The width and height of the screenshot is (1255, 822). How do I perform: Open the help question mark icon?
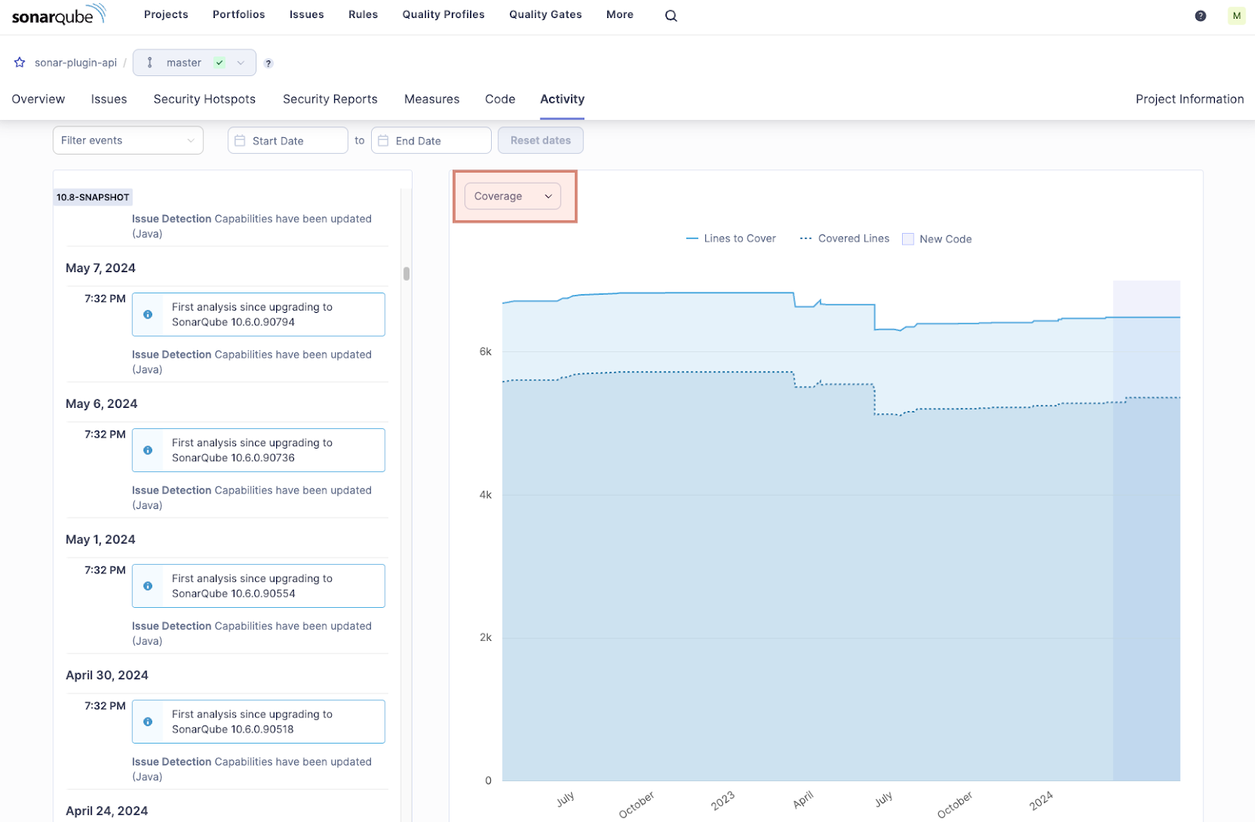pos(1200,15)
